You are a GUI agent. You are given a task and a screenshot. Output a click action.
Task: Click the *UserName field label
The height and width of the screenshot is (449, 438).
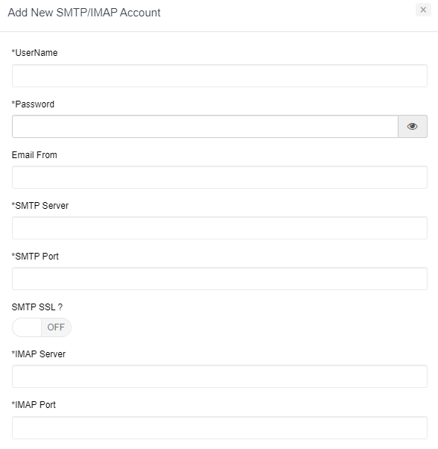[34, 53]
